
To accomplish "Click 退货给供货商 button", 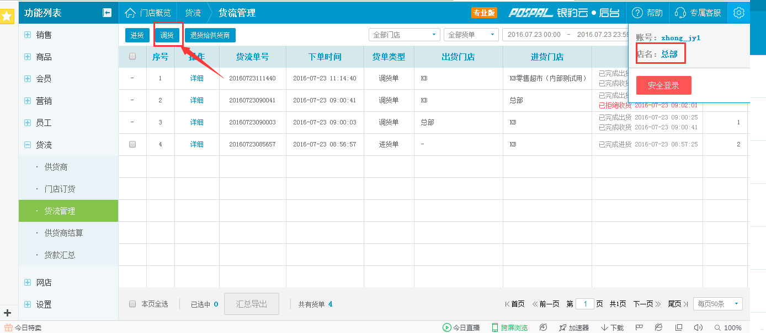I will point(210,35).
